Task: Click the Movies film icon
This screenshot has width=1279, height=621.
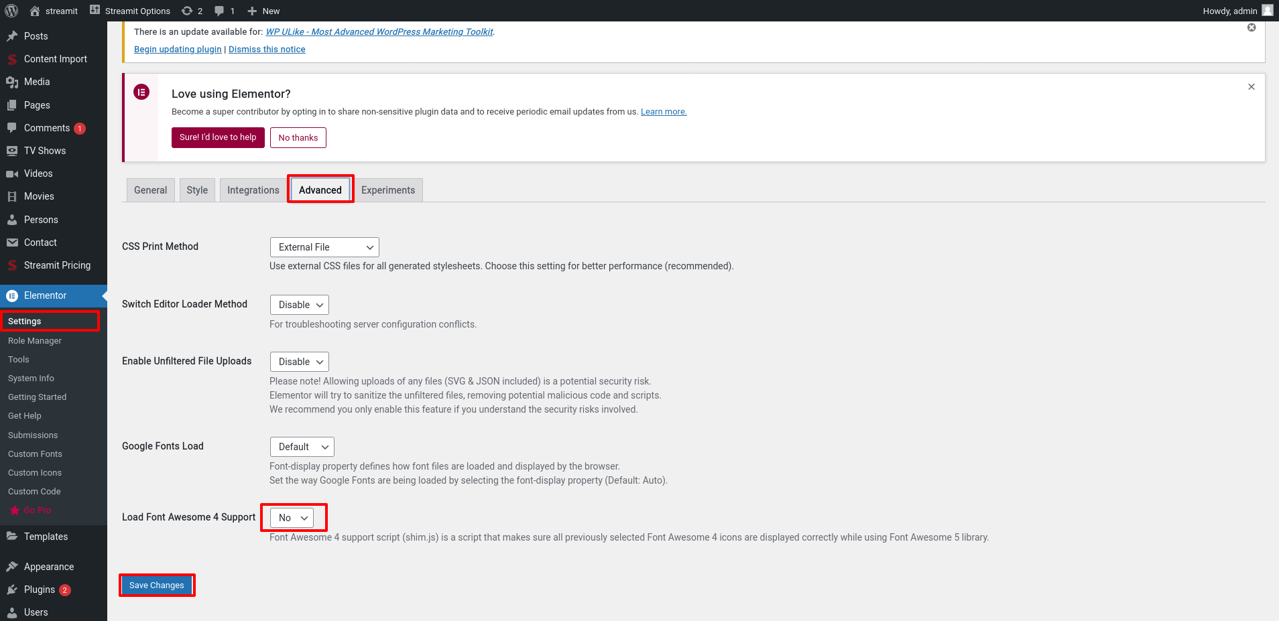Action: point(12,196)
